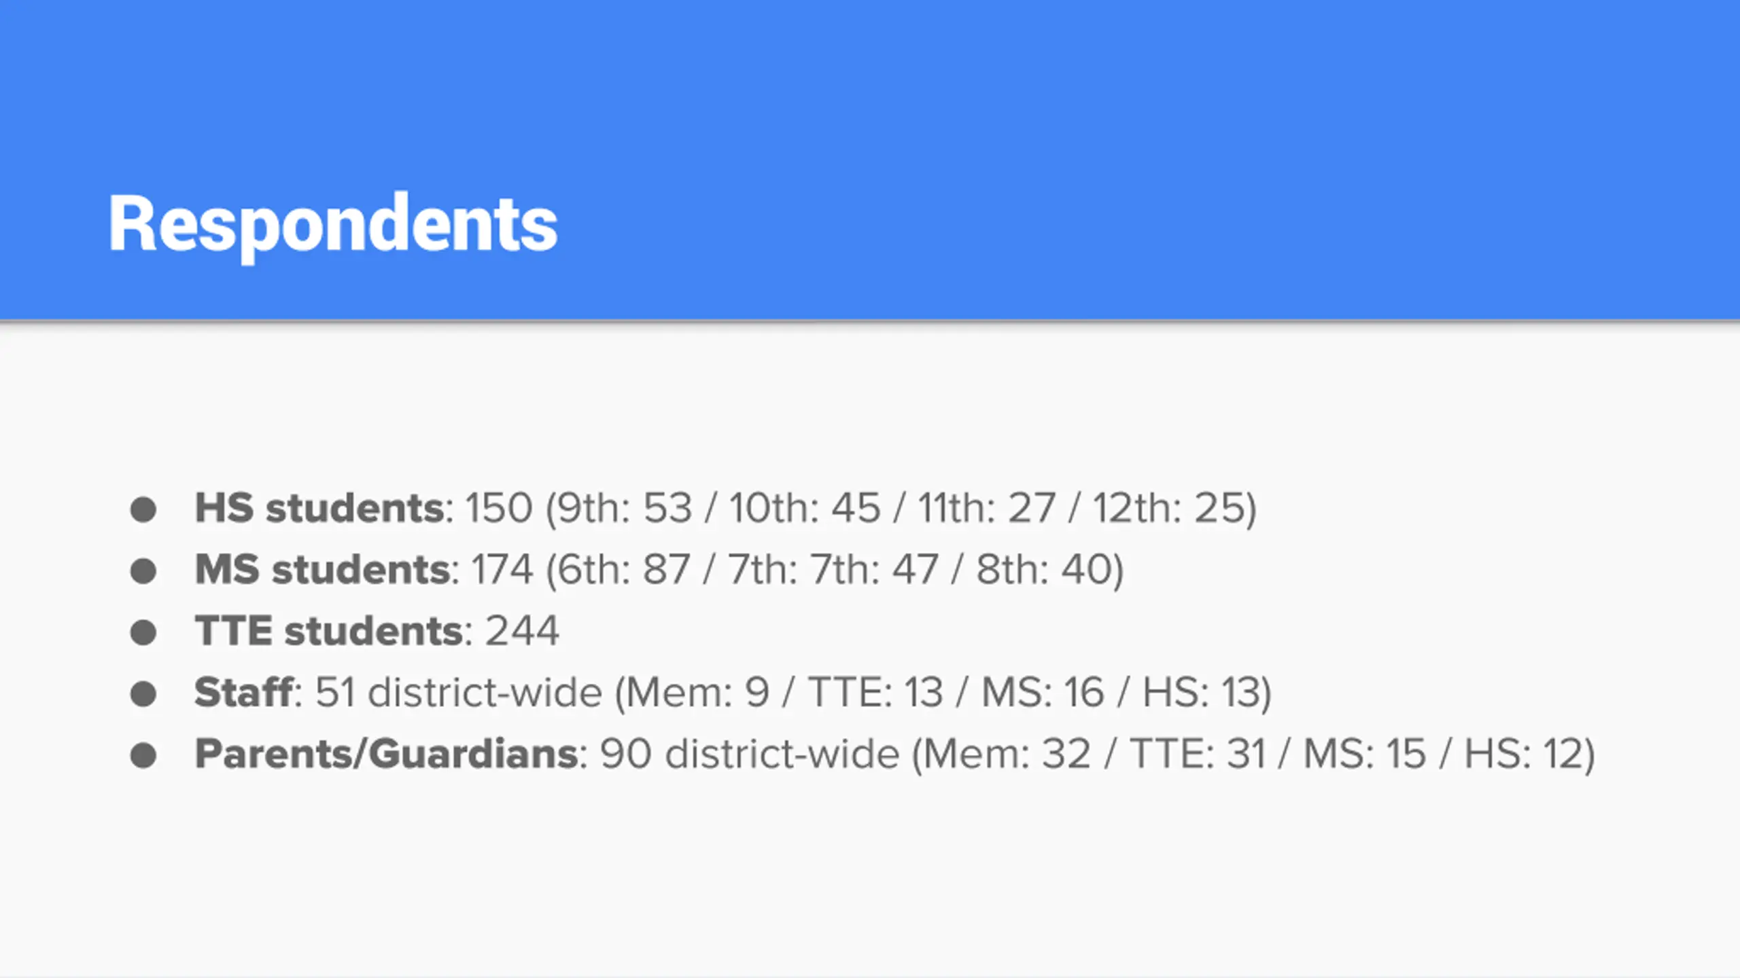The width and height of the screenshot is (1740, 978).
Task: Click the '8th: 40' grade count
Action: (x=1044, y=569)
